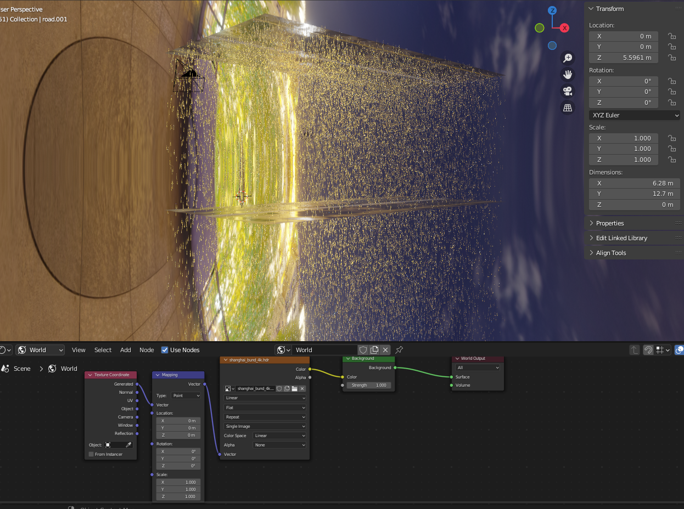Click the green Y axis circle on the gizmo
Image resolution: width=684 pixels, height=509 pixels.
(540, 28)
